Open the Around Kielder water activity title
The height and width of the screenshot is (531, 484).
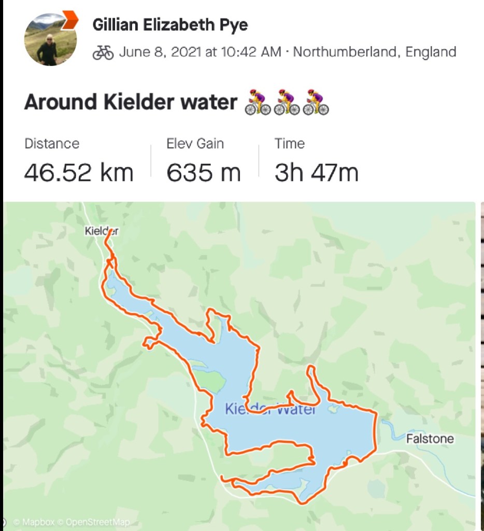coord(131,102)
